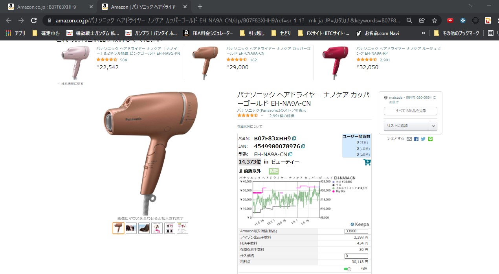Reload the current page
Screen dimensions: 499x274
tap(34, 20)
